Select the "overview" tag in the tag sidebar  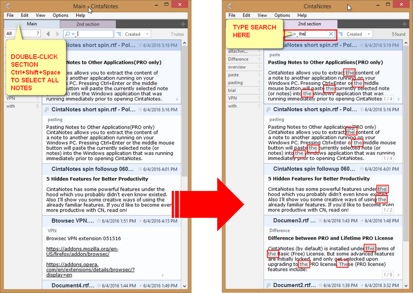(x=244, y=67)
